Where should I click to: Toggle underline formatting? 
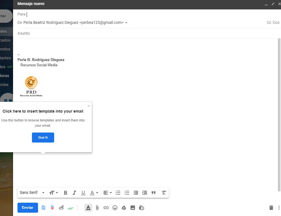pos(83,192)
